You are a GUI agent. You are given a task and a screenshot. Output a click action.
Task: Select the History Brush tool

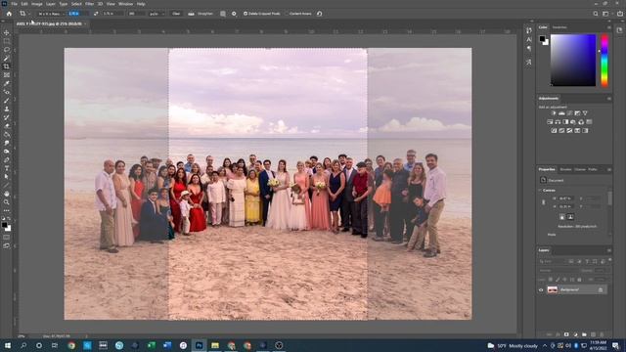click(7, 117)
